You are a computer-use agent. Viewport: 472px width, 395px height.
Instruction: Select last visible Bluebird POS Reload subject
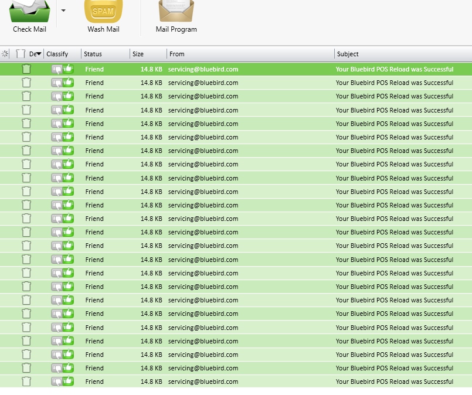tap(394, 382)
